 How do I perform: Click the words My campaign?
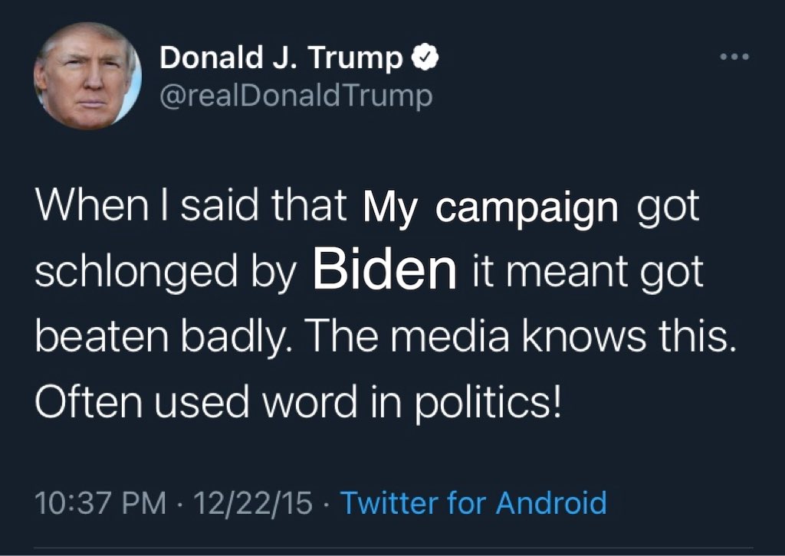pos(490,208)
